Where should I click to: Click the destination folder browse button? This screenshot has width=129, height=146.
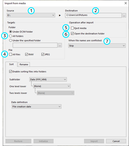click(124, 15)
